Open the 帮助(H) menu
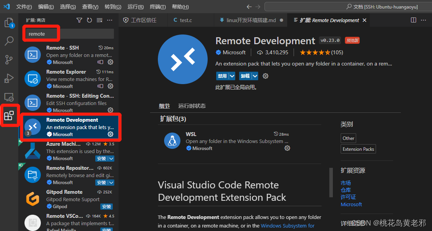Image resolution: width=432 pixels, height=231 pixels. pyautogui.click(x=180, y=7)
